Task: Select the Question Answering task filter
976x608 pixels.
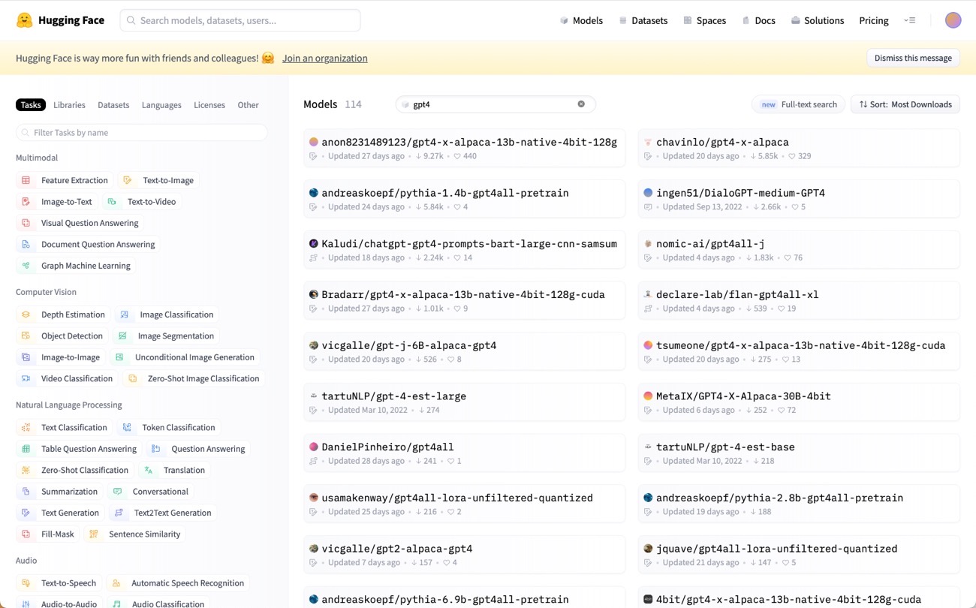Action: [199, 449]
